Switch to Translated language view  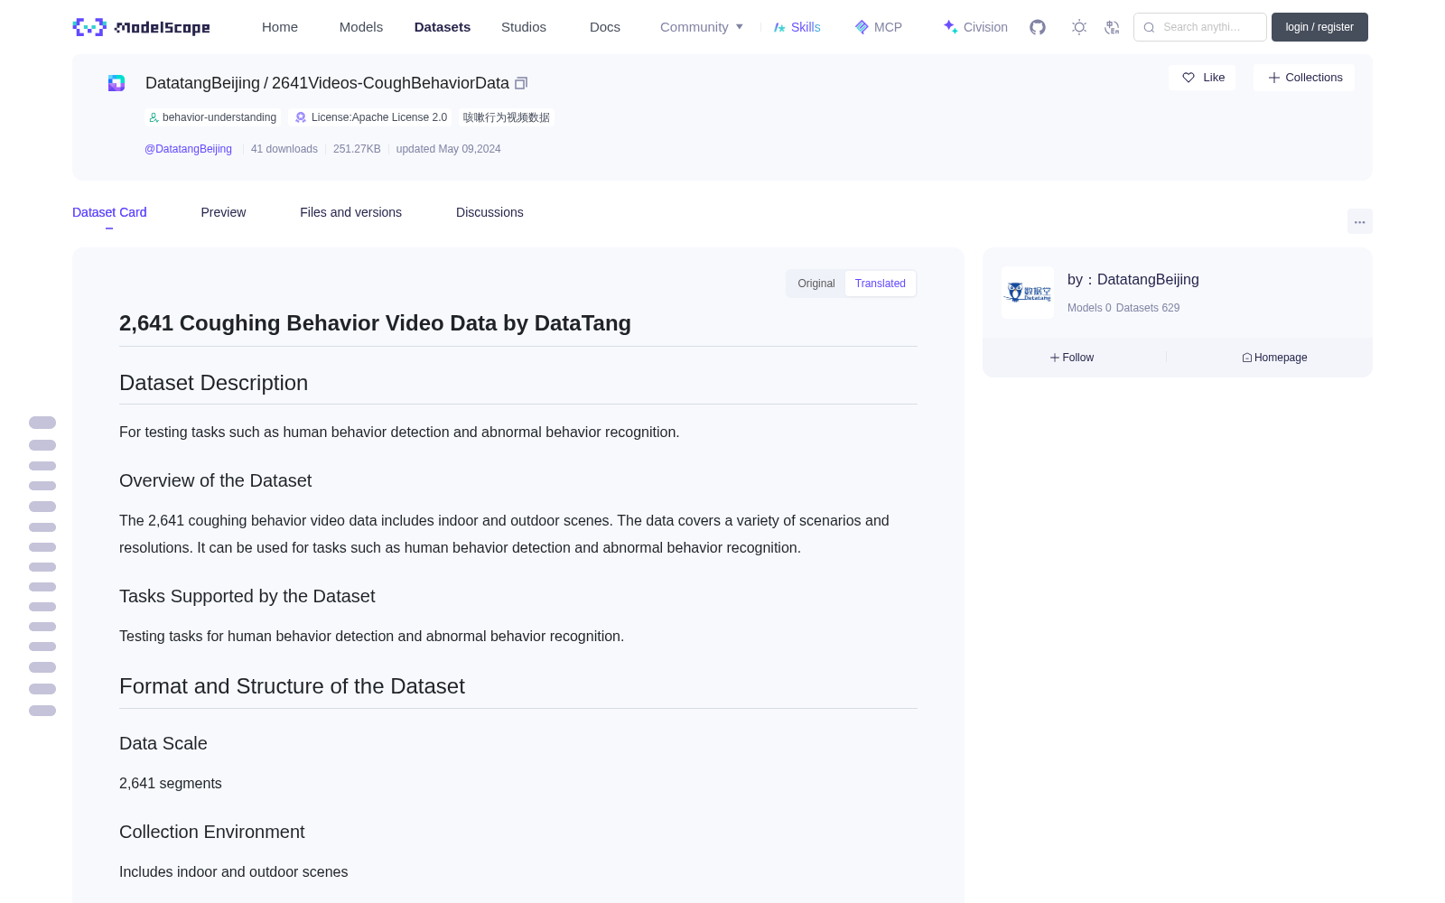[x=881, y=284]
